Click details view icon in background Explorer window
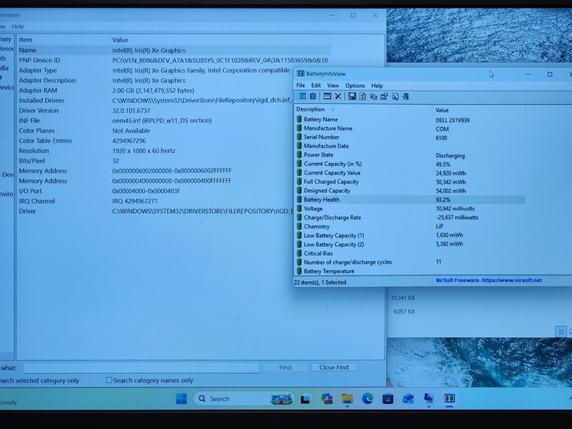This screenshot has height=429, width=572. [x=561, y=332]
